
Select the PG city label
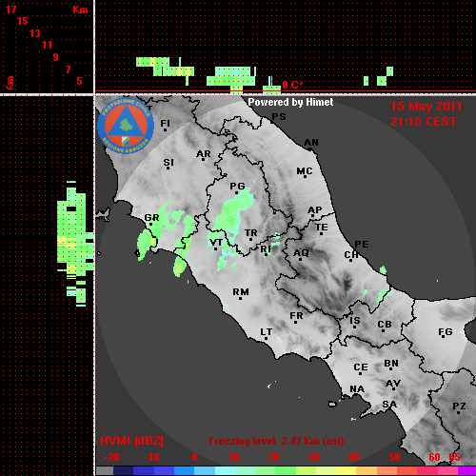(x=237, y=186)
